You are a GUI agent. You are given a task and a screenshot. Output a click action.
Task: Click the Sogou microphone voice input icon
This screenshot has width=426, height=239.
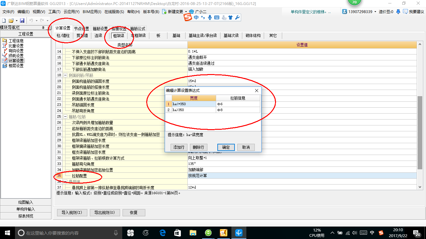(210, 18)
